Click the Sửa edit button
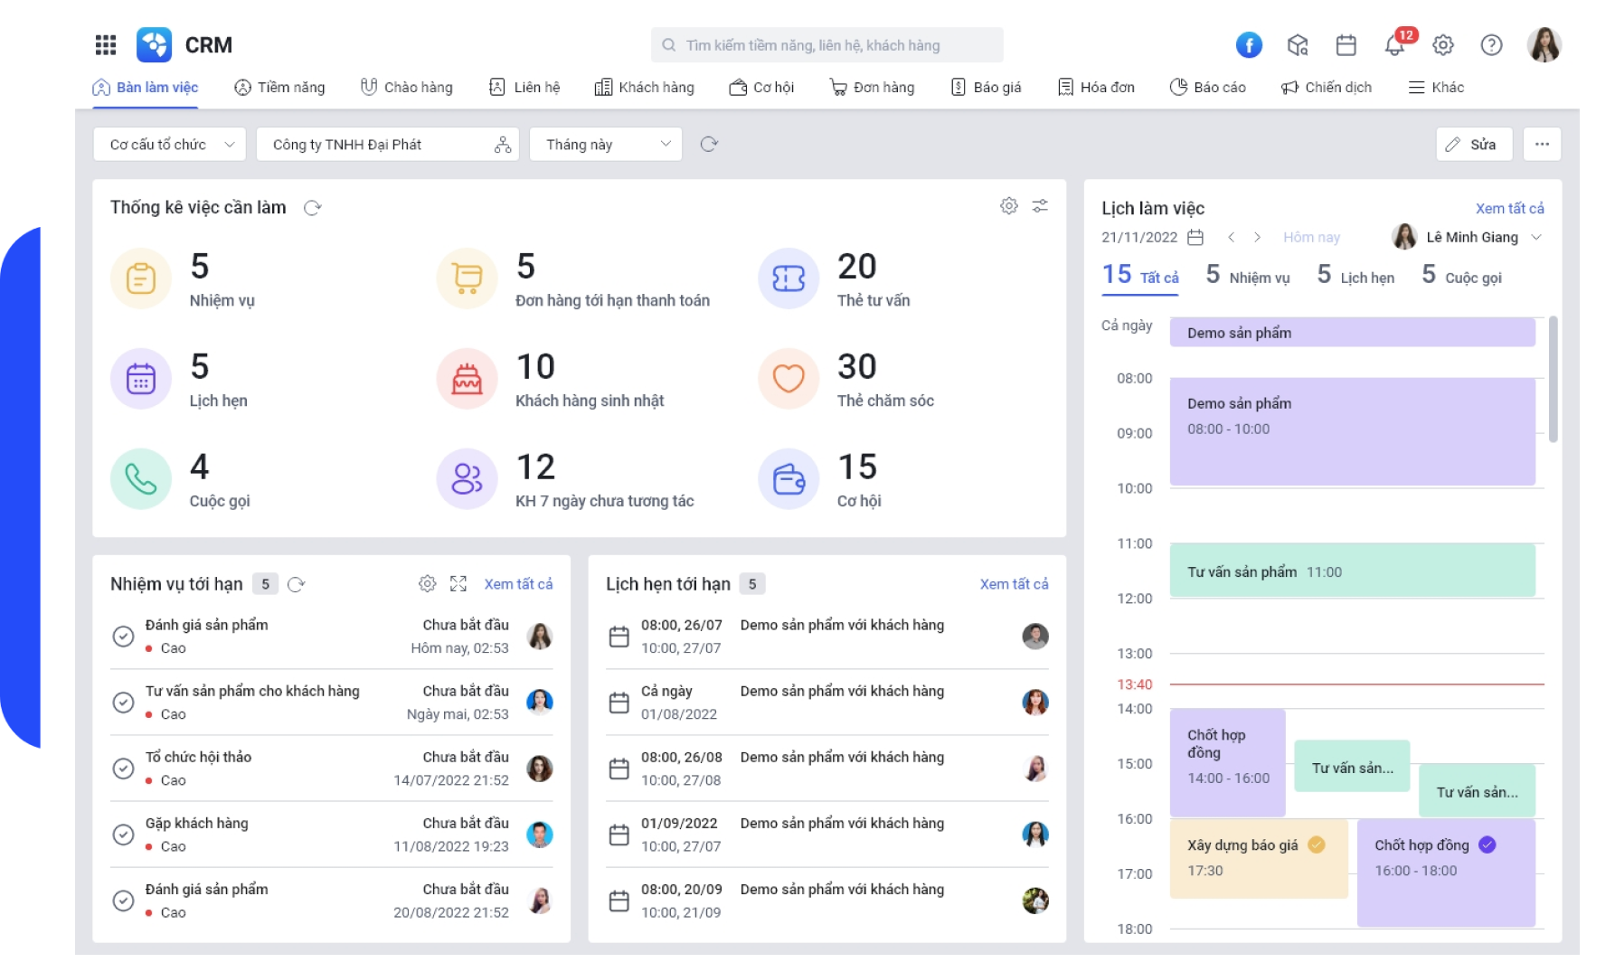The height and width of the screenshot is (972, 1615). 1473,145
